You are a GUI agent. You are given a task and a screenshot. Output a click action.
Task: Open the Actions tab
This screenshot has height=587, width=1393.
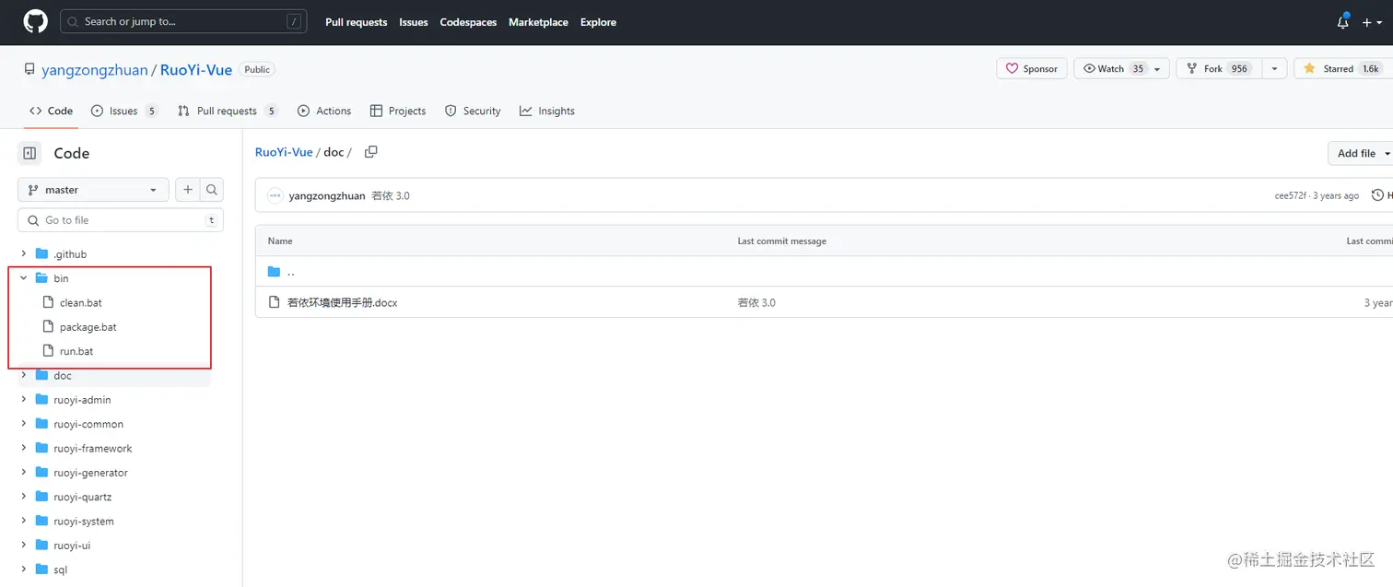click(324, 111)
